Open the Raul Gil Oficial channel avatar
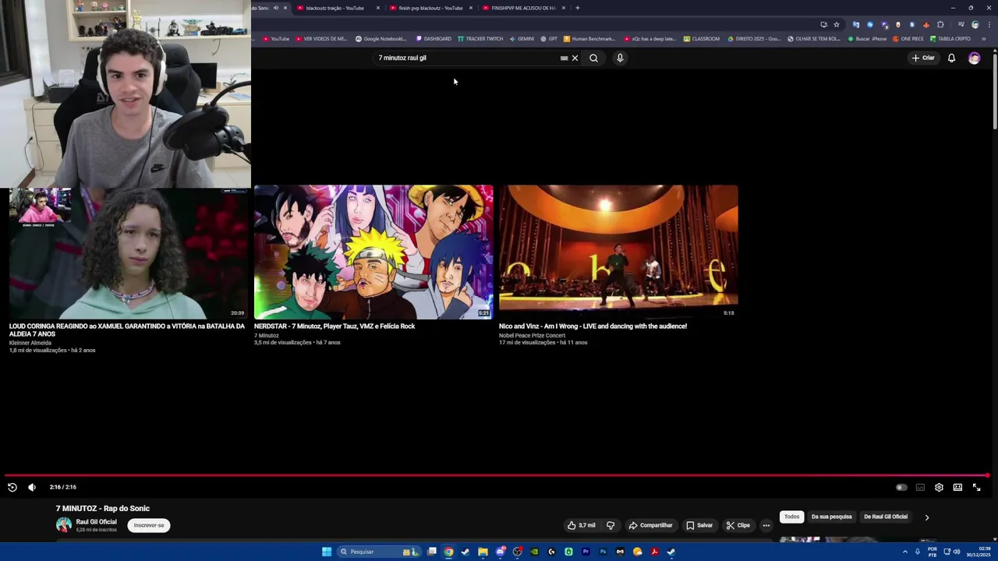Screen dimensions: 998x561 tap(64, 525)
